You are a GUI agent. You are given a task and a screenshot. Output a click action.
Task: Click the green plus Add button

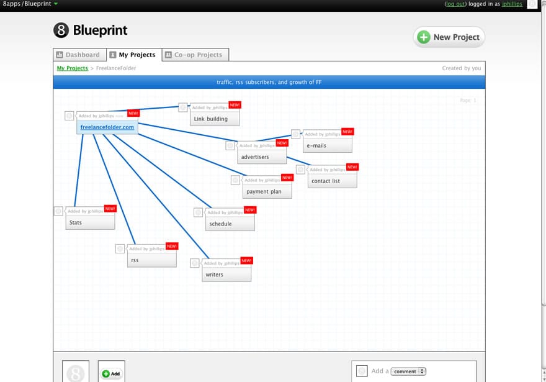pos(111,373)
